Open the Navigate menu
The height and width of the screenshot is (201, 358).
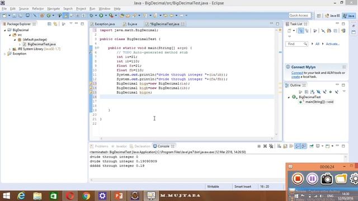tap(54, 9)
